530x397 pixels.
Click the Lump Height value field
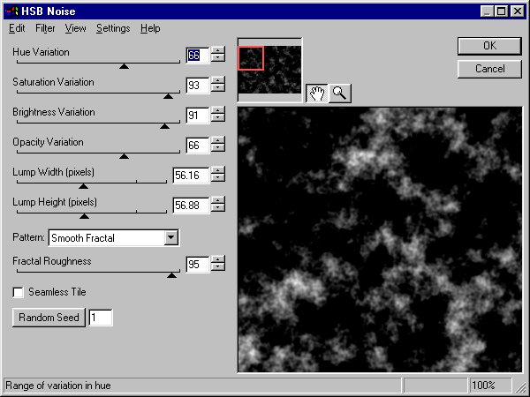[190, 206]
